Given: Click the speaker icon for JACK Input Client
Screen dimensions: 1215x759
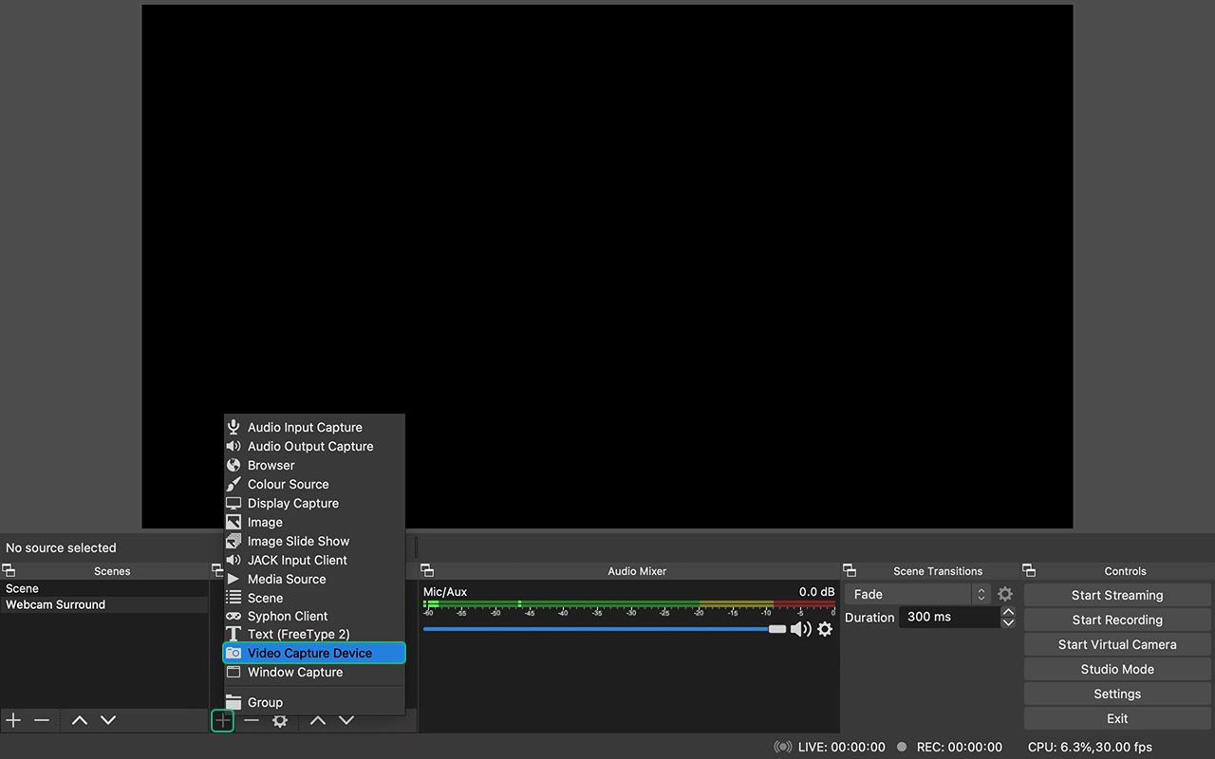Looking at the screenshot, I should (x=234, y=560).
